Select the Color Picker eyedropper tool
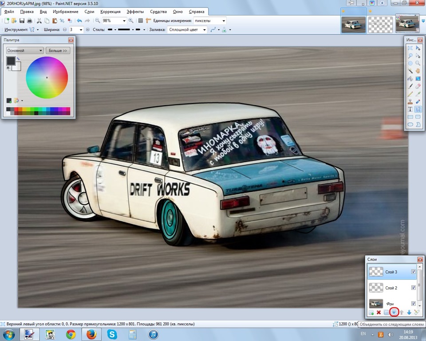 [418, 94]
